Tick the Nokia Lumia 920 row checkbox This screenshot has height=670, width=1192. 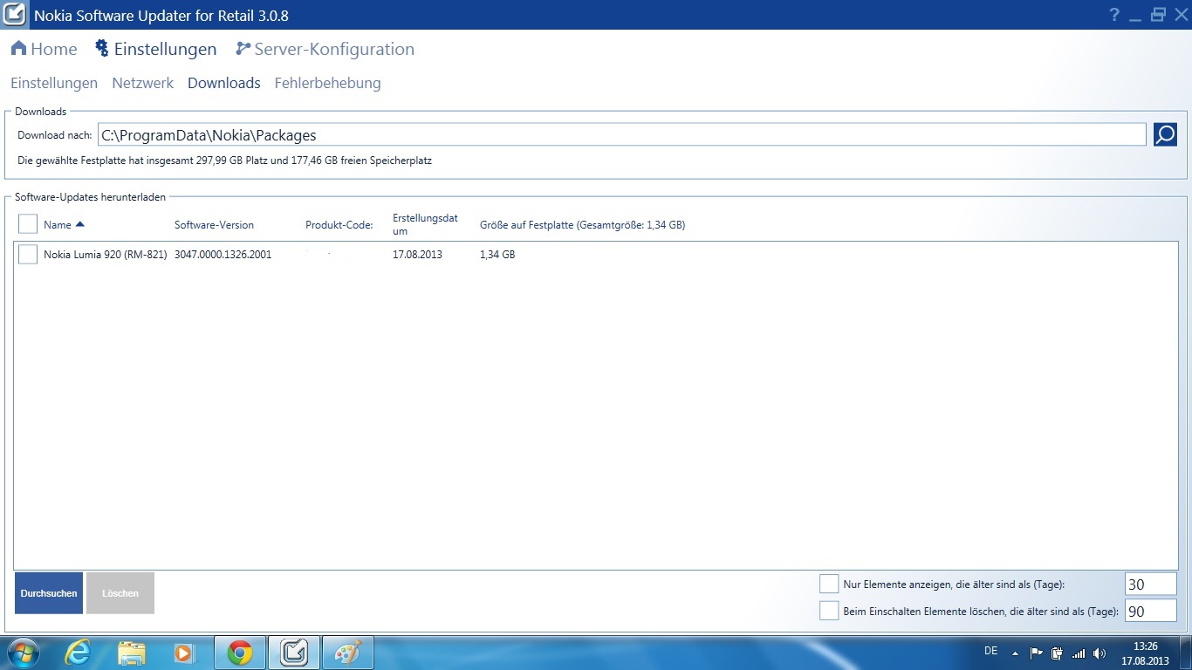(x=28, y=254)
